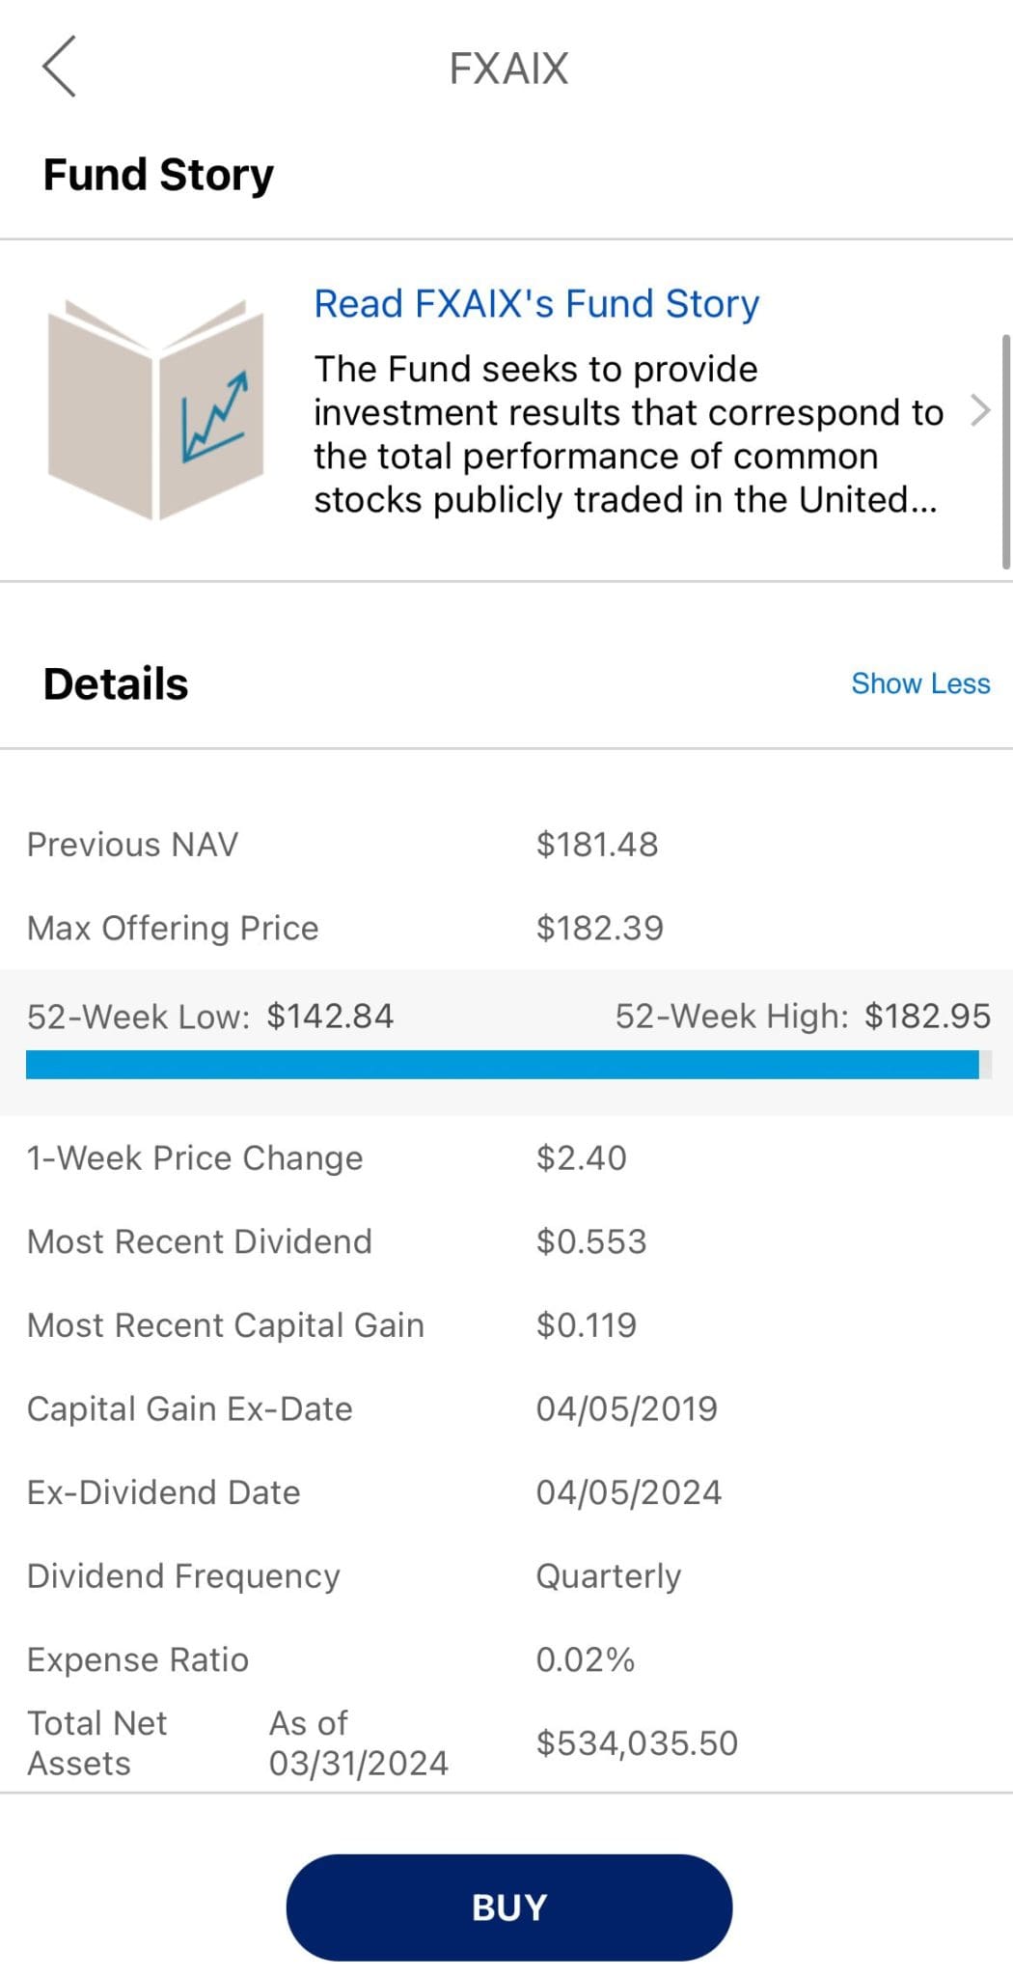The height and width of the screenshot is (1977, 1013).
Task: Select the Dividend Frequency Quarterly value
Action: tap(609, 1576)
